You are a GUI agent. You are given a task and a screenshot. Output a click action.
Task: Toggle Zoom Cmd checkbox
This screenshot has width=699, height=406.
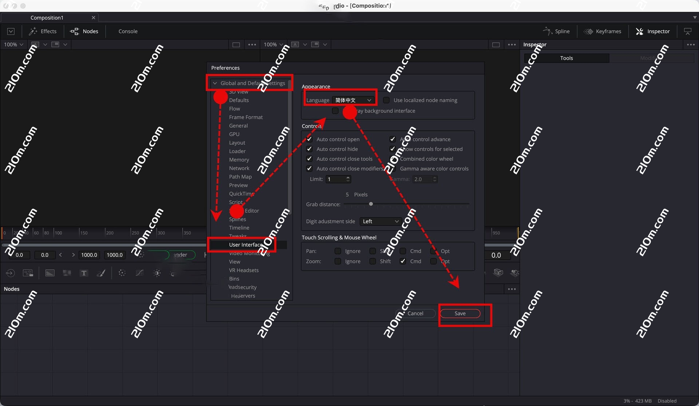(403, 261)
